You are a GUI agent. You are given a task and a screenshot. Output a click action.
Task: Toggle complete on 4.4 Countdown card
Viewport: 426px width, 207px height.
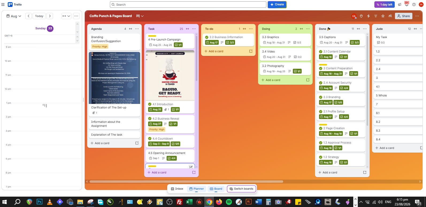click(150, 139)
